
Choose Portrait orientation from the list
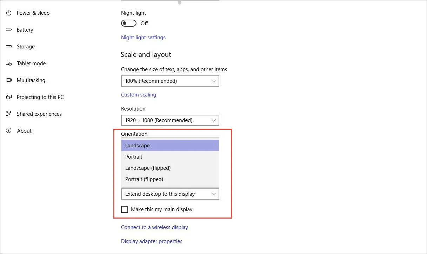pos(134,157)
